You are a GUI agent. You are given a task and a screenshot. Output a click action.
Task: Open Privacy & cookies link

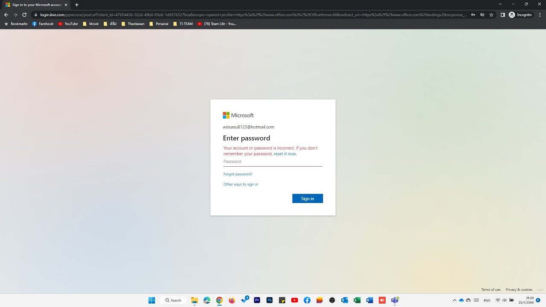pyautogui.click(x=519, y=290)
